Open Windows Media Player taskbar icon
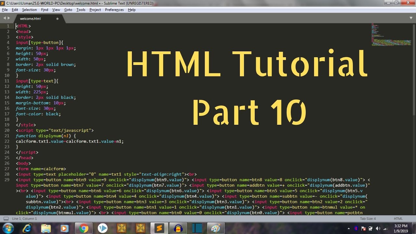416x234 pixels. (65, 228)
